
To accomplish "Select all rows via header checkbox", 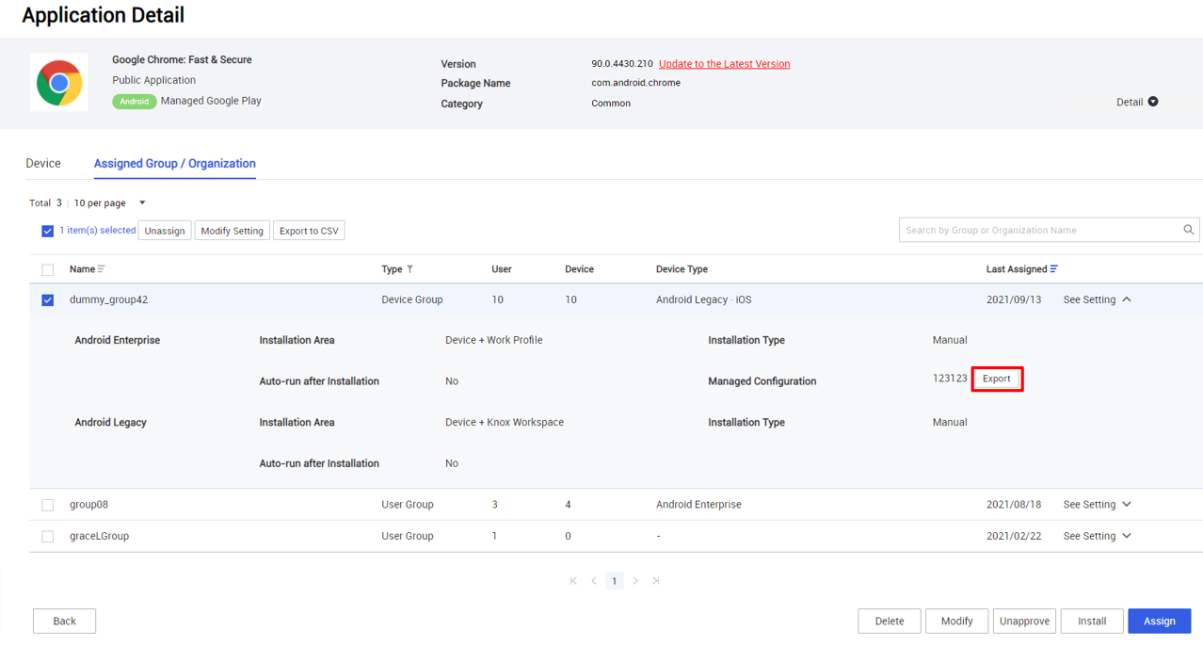I will 47,269.
